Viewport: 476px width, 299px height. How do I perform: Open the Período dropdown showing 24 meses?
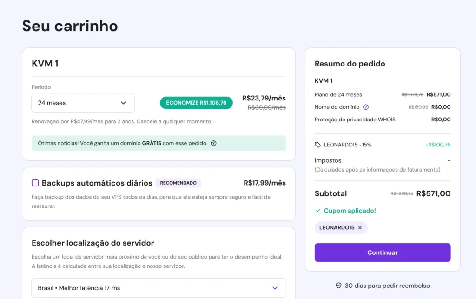[83, 103]
